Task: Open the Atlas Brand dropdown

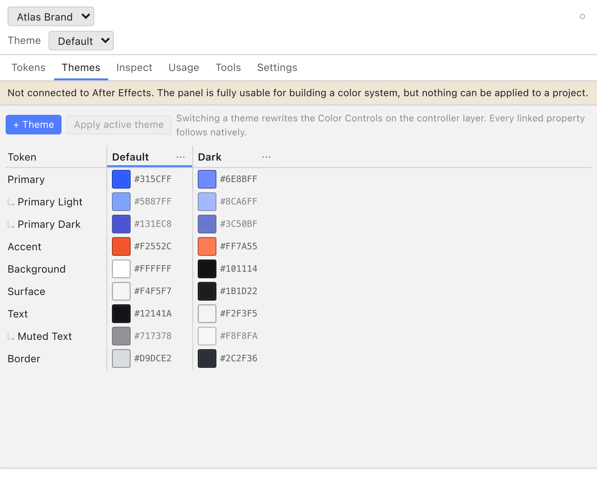Action: tap(51, 16)
